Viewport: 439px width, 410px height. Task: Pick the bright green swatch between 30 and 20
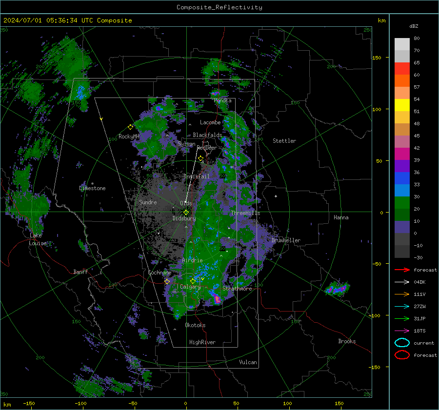point(402,203)
